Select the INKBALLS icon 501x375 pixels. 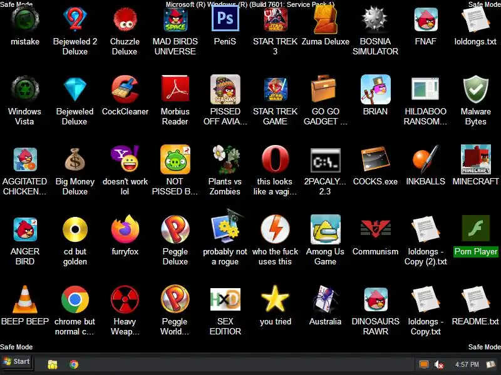pos(425,159)
